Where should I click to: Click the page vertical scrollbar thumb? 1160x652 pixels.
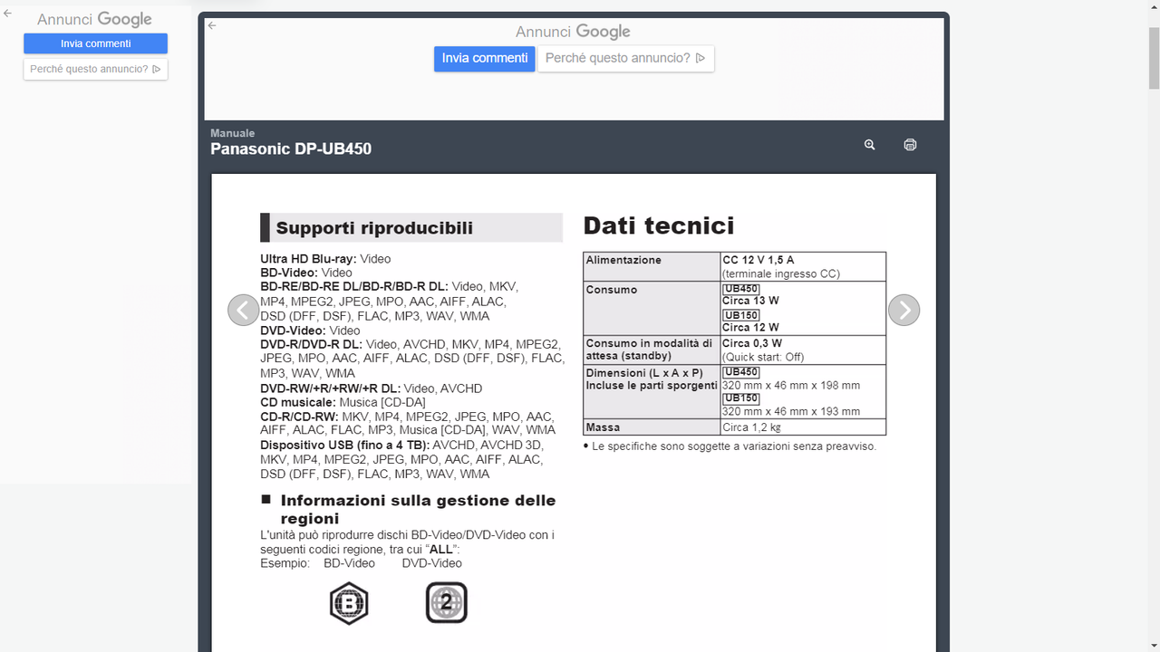[x=1154, y=57]
